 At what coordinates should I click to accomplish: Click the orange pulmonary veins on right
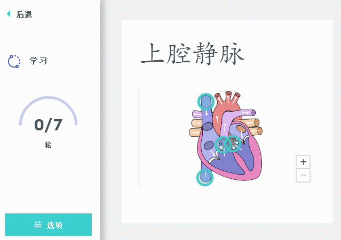point(253,127)
